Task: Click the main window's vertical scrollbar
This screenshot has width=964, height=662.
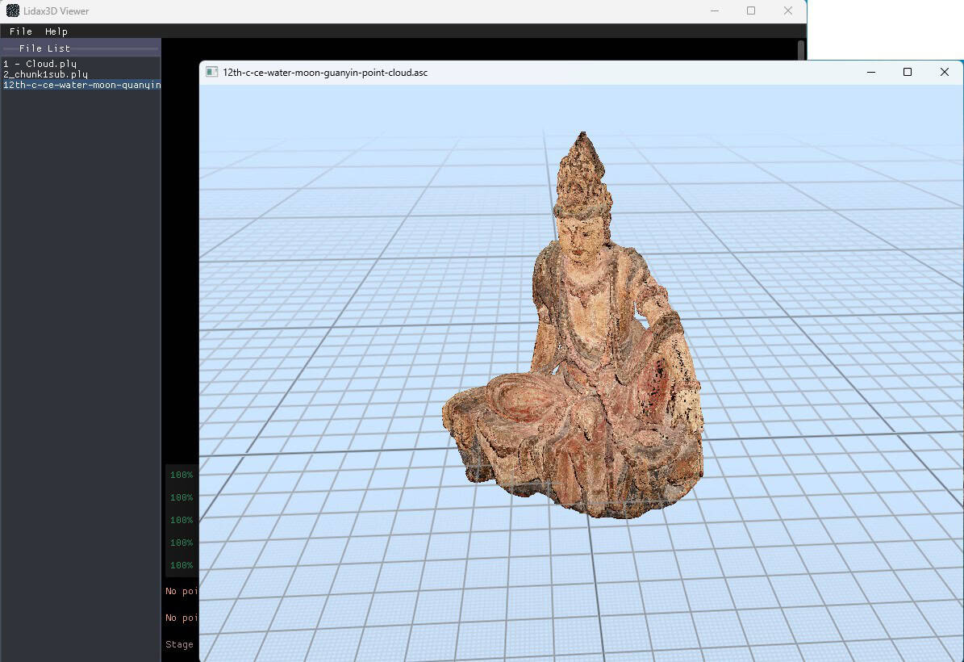Action: click(x=801, y=50)
